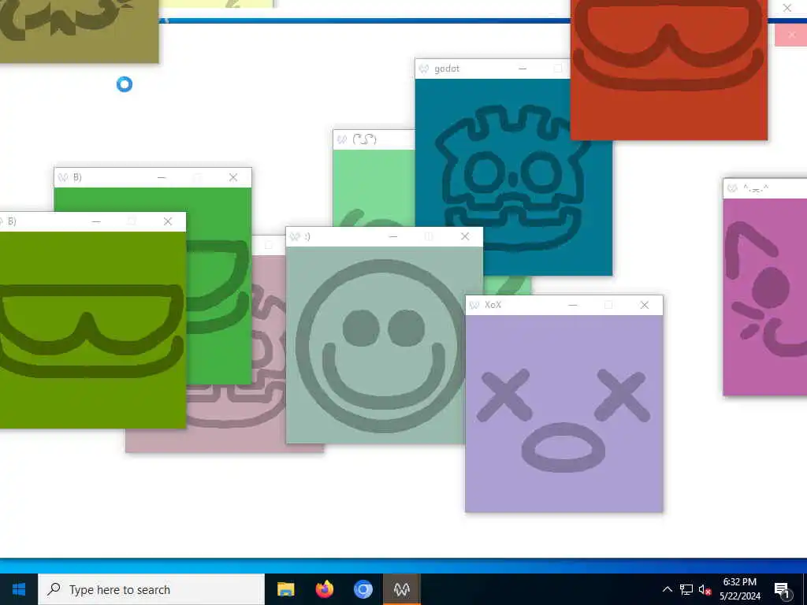Minimize the :) smiley window
807x605 pixels.
click(x=393, y=236)
